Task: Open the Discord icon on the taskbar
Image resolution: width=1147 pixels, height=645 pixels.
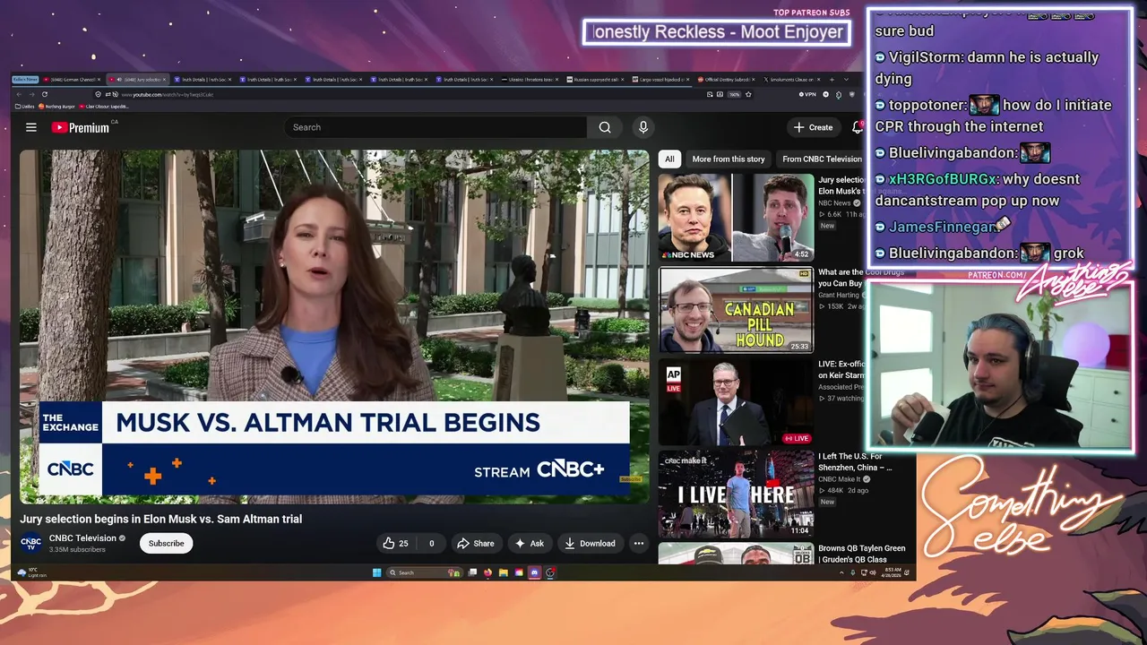Action: coord(535,572)
